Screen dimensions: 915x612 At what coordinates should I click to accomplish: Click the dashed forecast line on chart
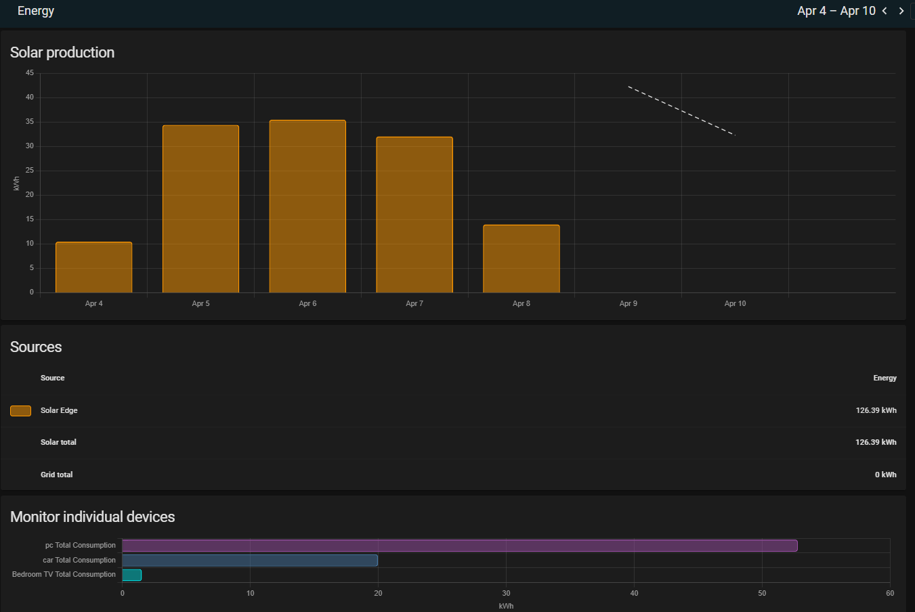[681, 110]
